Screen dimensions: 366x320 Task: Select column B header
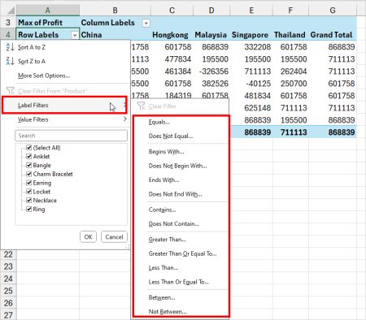coord(115,11)
